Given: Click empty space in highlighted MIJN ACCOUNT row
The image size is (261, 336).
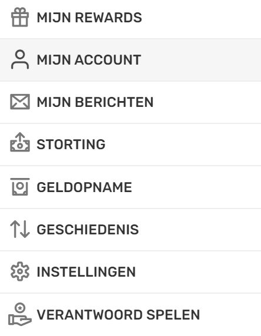Looking at the screenshot, I should click(x=199, y=60).
